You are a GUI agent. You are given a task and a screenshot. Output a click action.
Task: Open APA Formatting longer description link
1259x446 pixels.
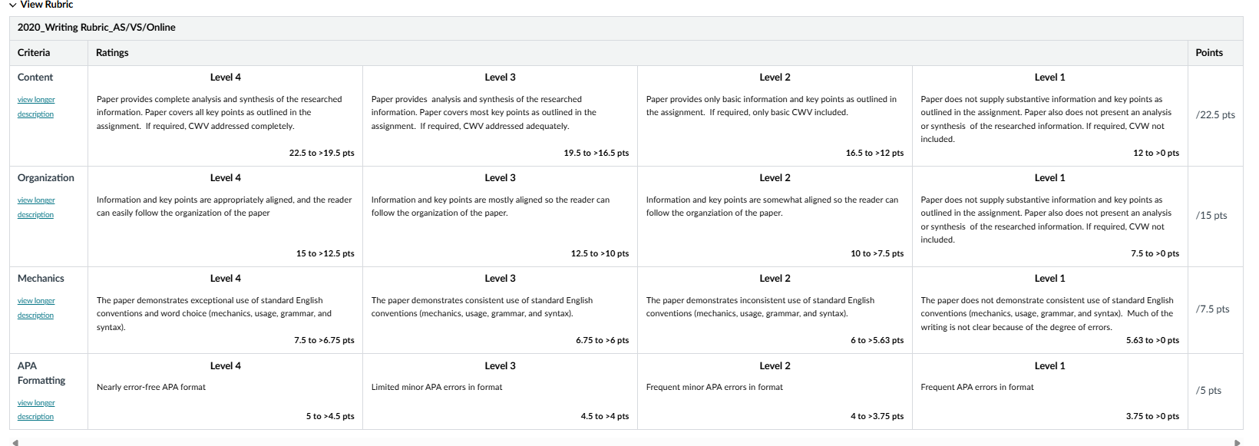[x=36, y=409]
